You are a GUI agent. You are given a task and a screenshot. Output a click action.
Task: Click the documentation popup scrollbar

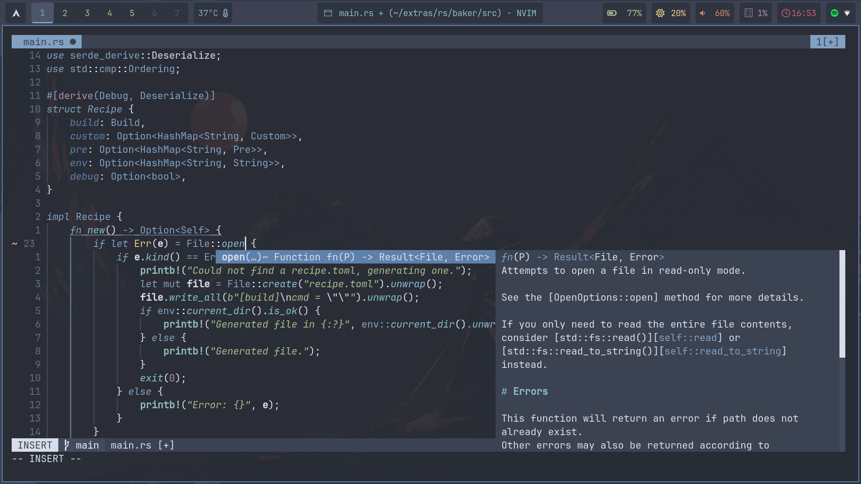coord(842,304)
